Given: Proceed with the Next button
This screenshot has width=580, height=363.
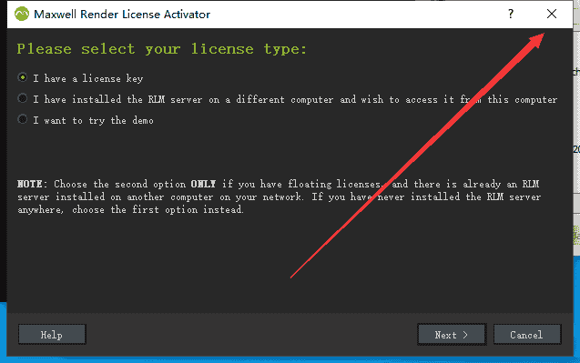Looking at the screenshot, I should pos(452,335).
